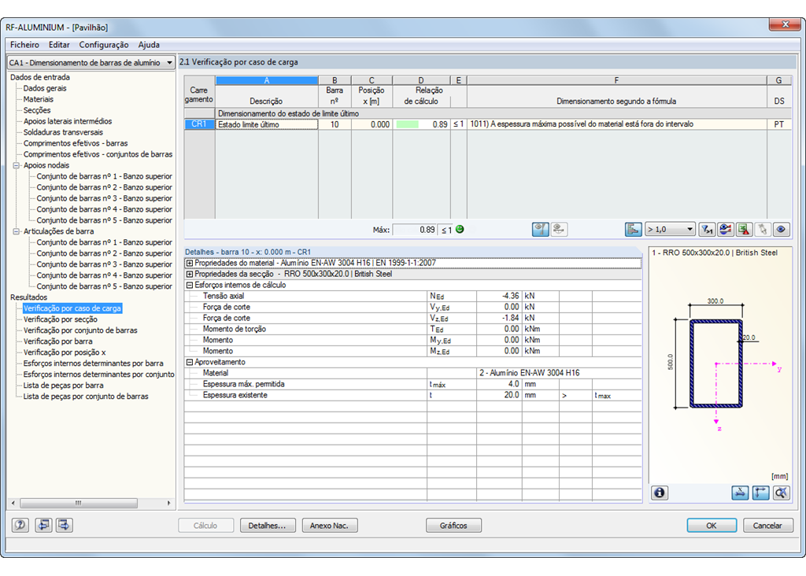Select Verificação por conjunto de barras
The width and height of the screenshot is (806, 576).
coord(80,330)
